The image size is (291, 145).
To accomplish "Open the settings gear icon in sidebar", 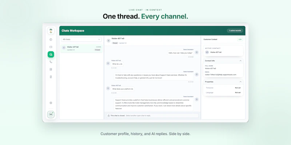I will (51, 103).
